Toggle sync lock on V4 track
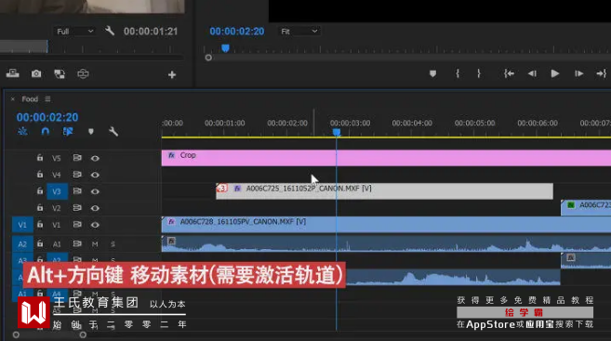 pos(77,175)
